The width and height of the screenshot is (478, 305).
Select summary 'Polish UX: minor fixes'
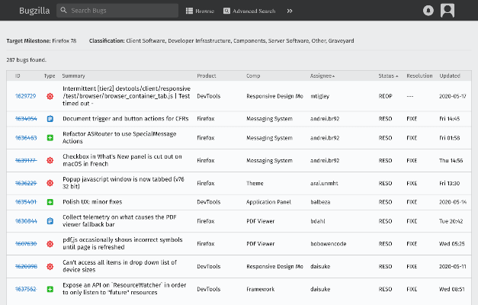point(92,202)
